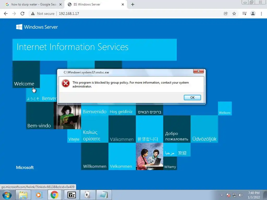The height and width of the screenshot is (200, 267).
Task: Click the Welcome tile
Action: (x=26, y=74)
